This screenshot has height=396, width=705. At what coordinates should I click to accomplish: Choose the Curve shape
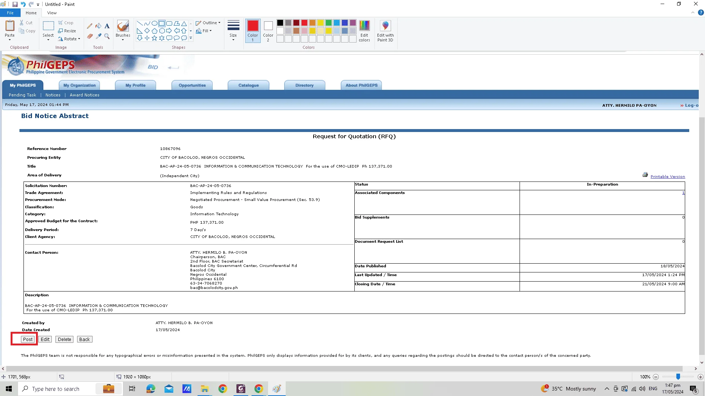tap(147, 23)
